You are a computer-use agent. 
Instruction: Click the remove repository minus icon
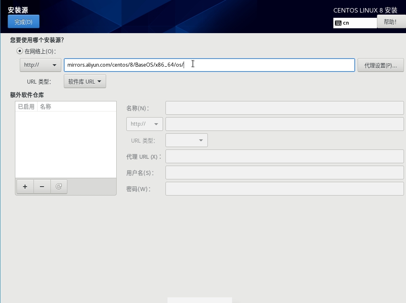click(42, 186)
